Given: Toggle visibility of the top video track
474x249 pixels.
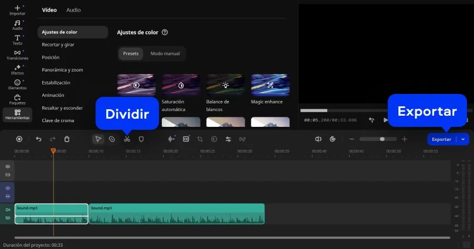Looking at the screenshot, I should pos(8,167).
